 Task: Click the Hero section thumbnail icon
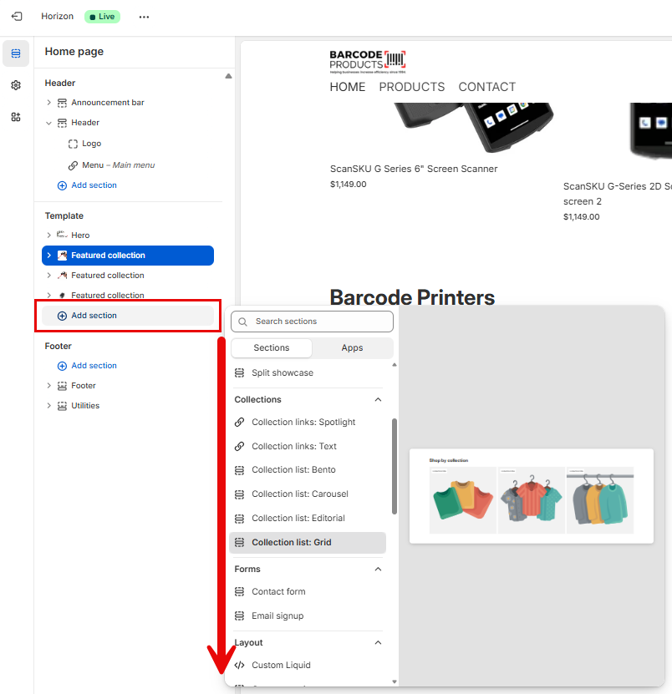pyautogui.click(x=62, y=235)
